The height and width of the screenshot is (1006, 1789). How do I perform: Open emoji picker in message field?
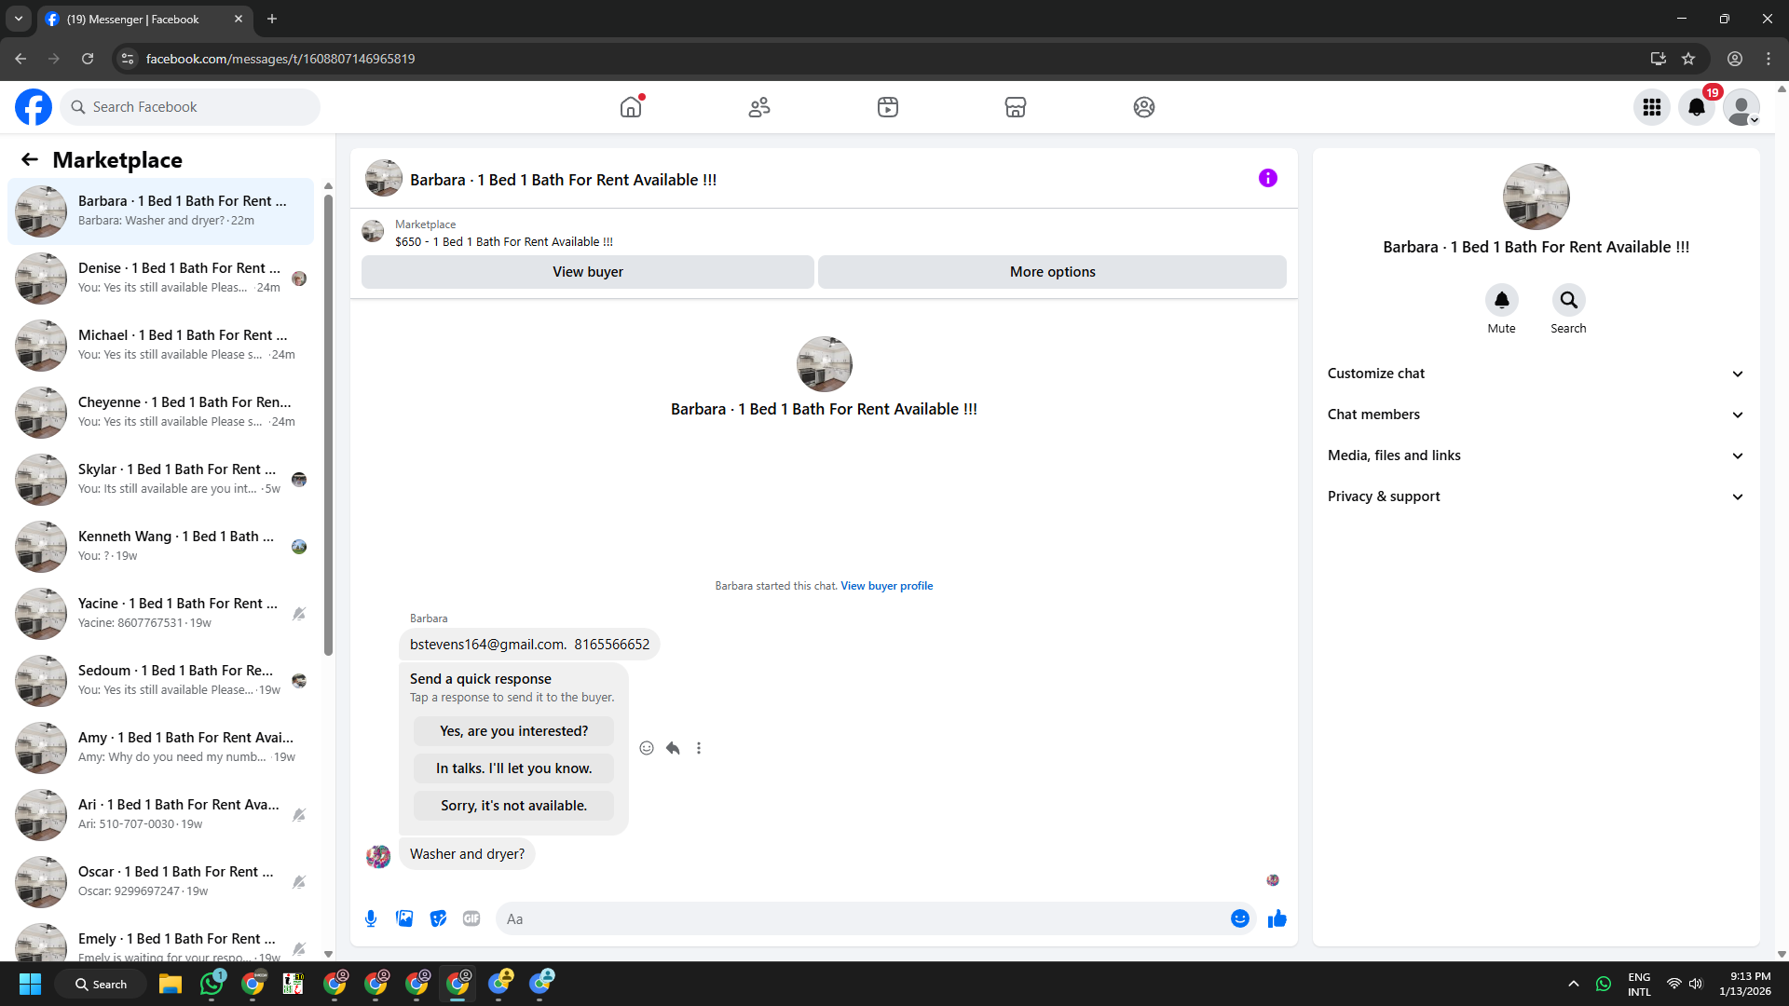point(1239,918)
